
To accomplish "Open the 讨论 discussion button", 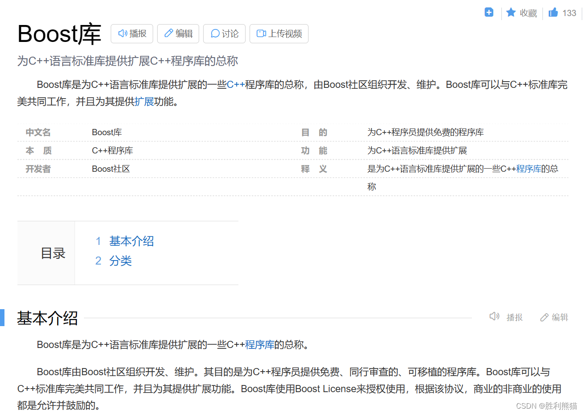I will 224,33.
